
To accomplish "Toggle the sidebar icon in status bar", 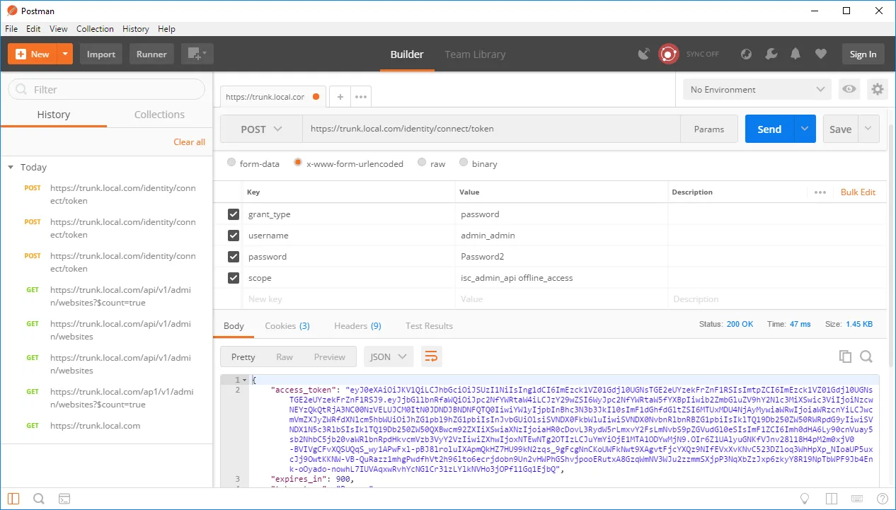I will (13, 499).
